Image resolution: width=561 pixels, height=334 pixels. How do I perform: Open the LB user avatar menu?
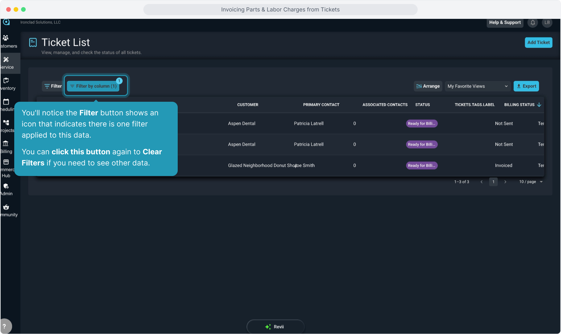pyautogui.click(x=547, y=23)
